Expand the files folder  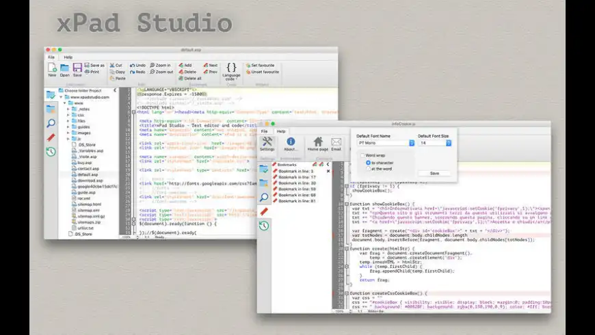point(68,121)
